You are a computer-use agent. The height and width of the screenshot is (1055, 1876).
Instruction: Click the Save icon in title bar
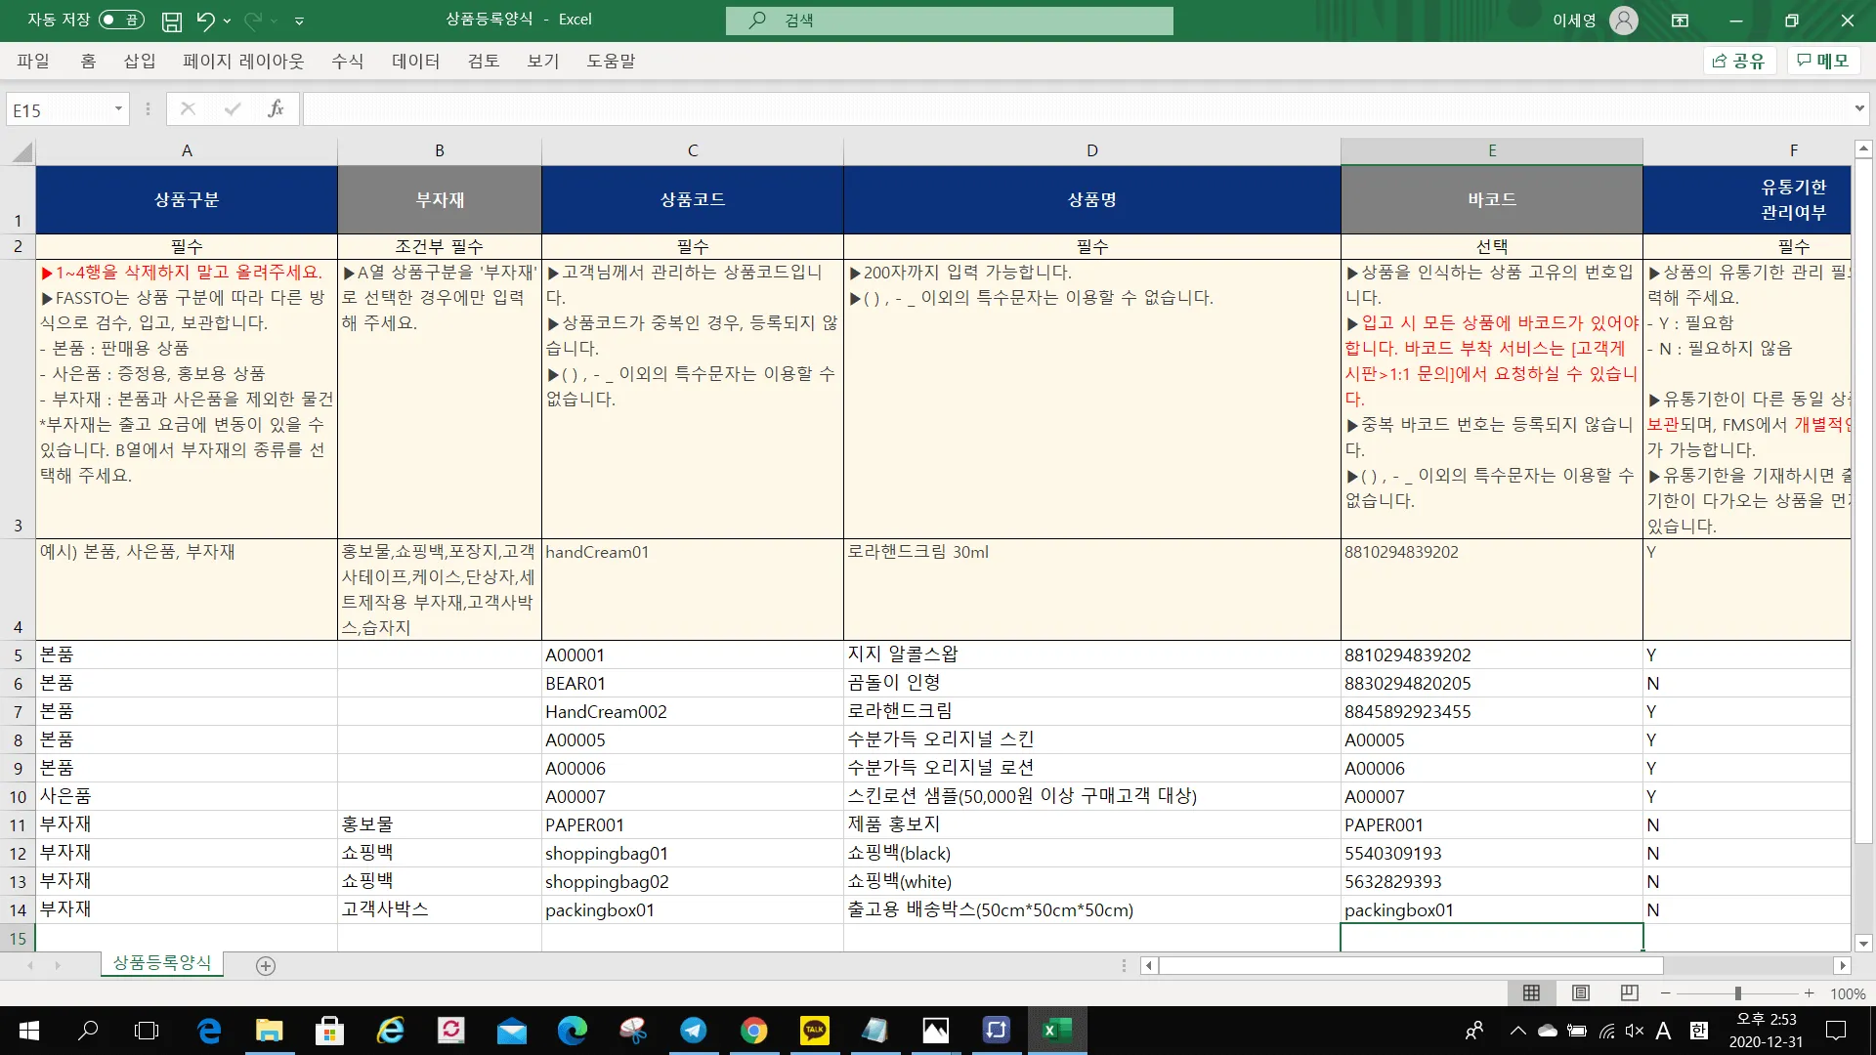click(x=171, y=21)
